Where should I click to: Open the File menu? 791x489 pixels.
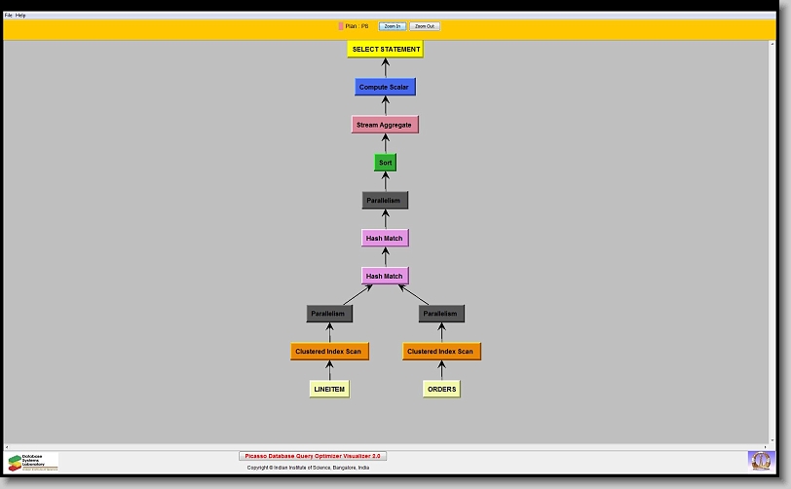8,16
